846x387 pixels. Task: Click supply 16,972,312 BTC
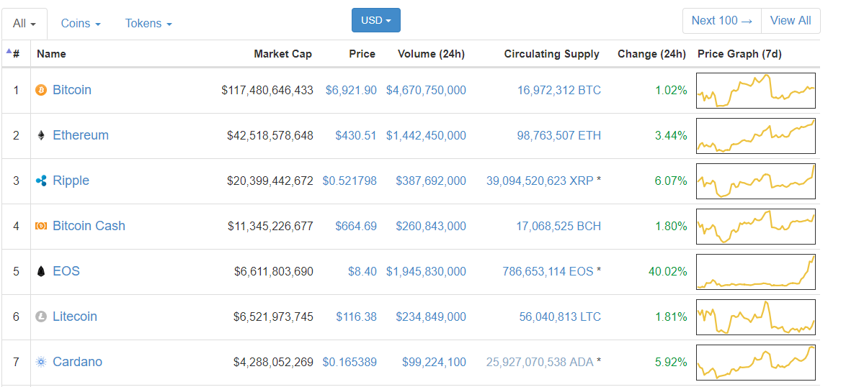(x=559, y=91)
